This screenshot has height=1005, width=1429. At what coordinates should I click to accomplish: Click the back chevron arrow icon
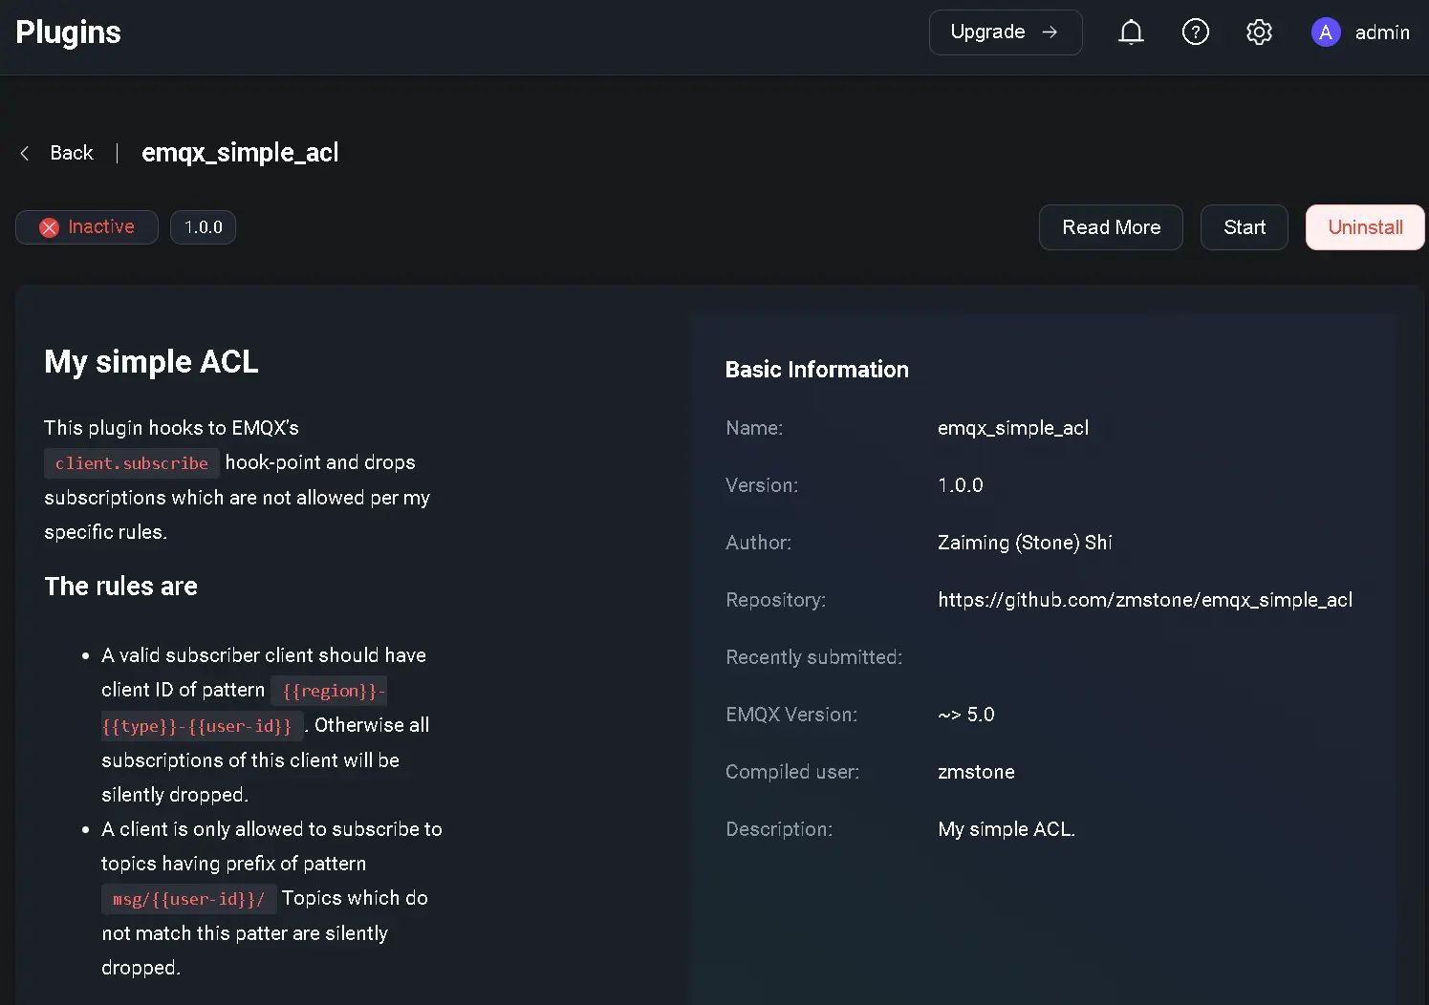coord(25,153)
